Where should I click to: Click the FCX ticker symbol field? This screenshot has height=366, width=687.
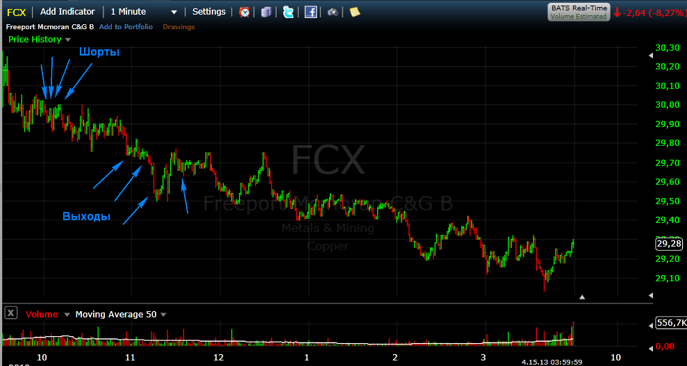[17, 12]
